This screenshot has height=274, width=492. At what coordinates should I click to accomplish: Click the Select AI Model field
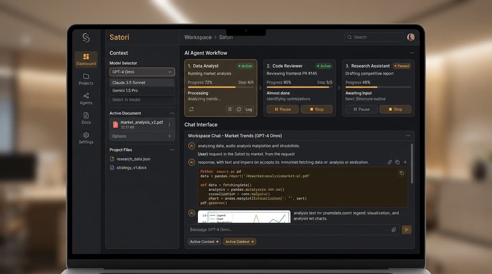142,100
